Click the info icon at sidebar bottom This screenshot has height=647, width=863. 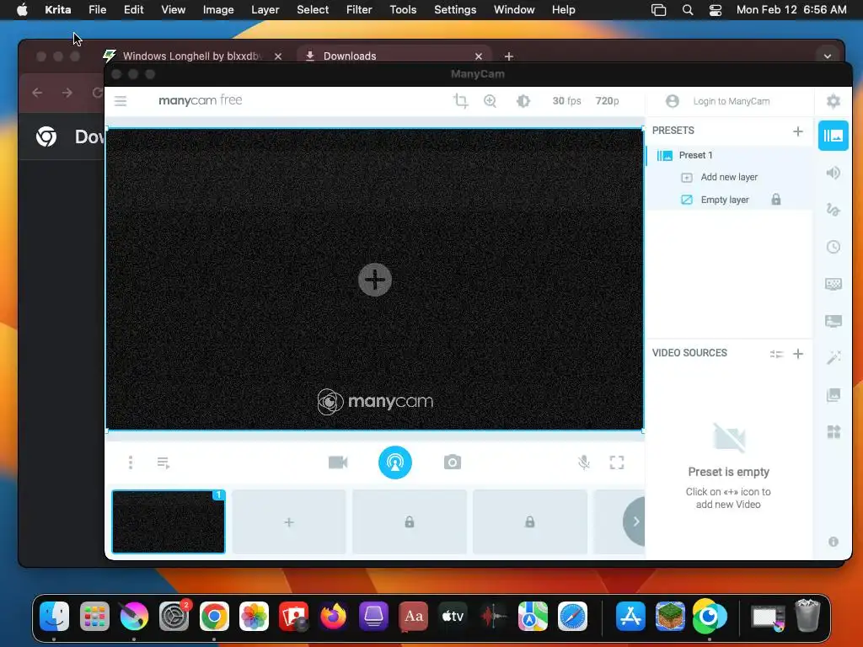tap(834, 542)
